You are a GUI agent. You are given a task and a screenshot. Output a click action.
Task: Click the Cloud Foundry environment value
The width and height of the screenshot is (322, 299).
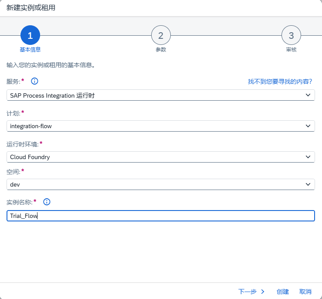pyautogui.click(x=30, y=157)
